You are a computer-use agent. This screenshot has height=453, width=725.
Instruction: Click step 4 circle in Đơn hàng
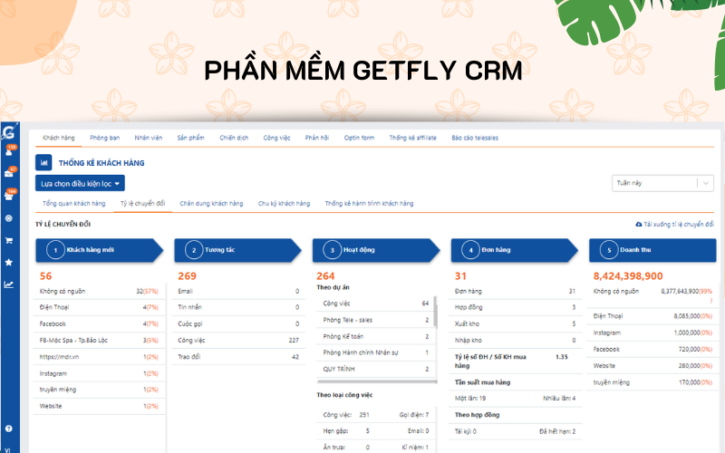click(470, 250)
